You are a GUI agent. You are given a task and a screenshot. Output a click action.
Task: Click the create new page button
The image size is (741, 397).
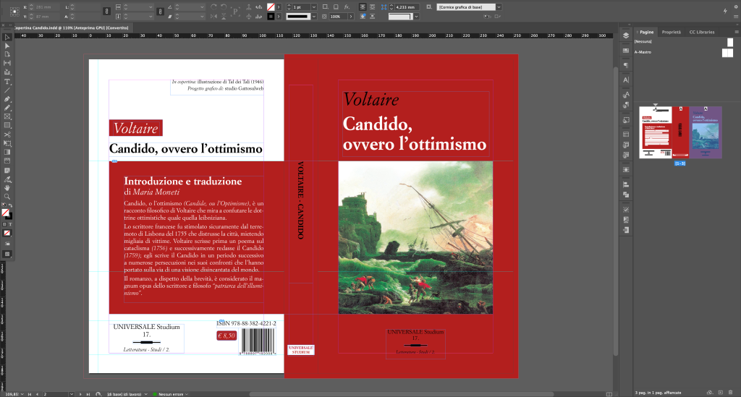point(720,392)
